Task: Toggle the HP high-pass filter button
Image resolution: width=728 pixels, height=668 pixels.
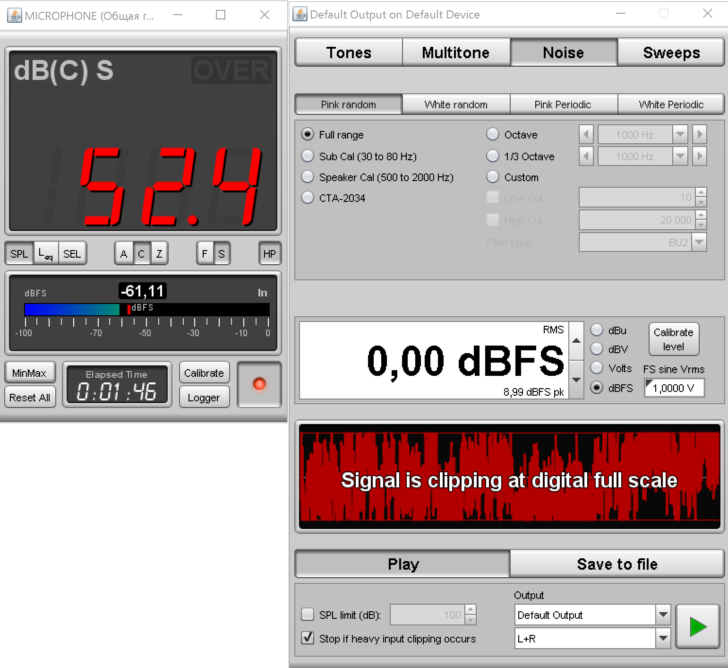Action: [269, 254]
